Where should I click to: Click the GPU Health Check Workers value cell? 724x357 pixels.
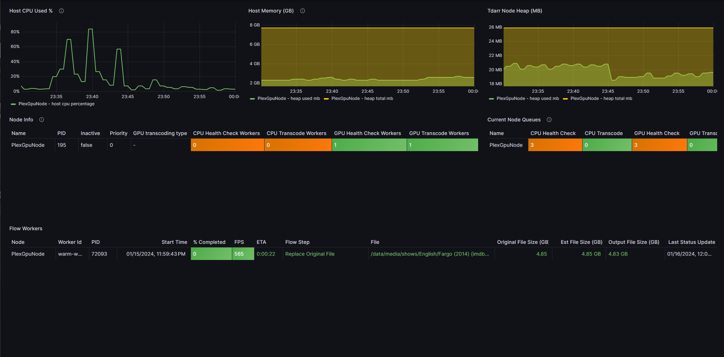(x=369, y=145)
